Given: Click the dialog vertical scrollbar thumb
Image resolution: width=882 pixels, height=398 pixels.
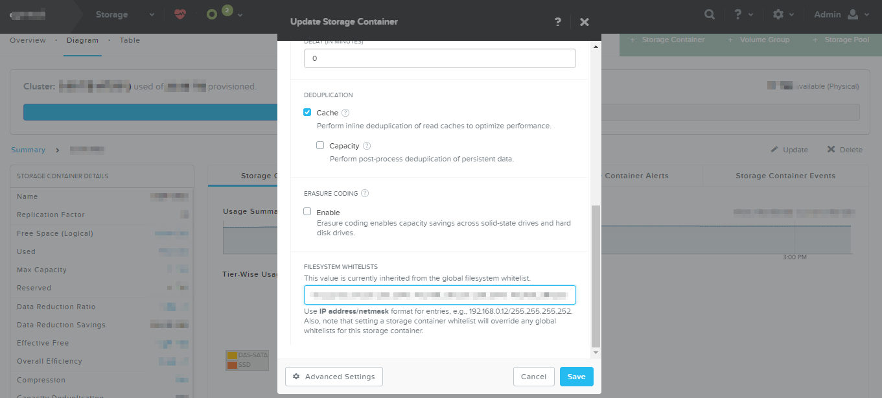Looking at the screenshot, I should point(596,276).
